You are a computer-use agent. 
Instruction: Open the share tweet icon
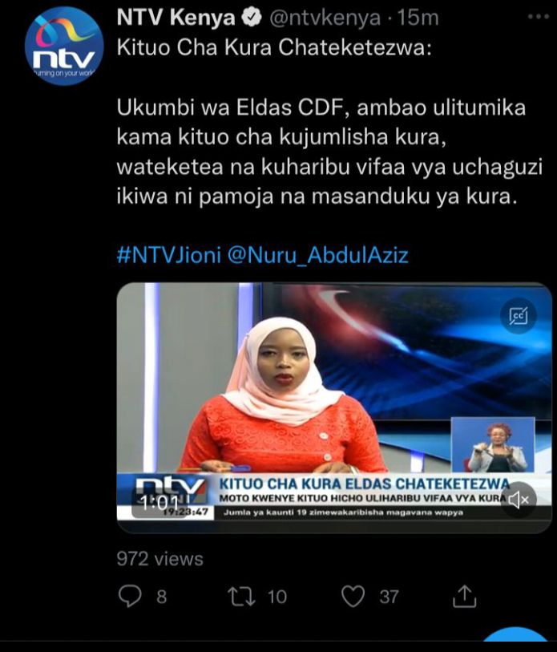click(464, 597)
